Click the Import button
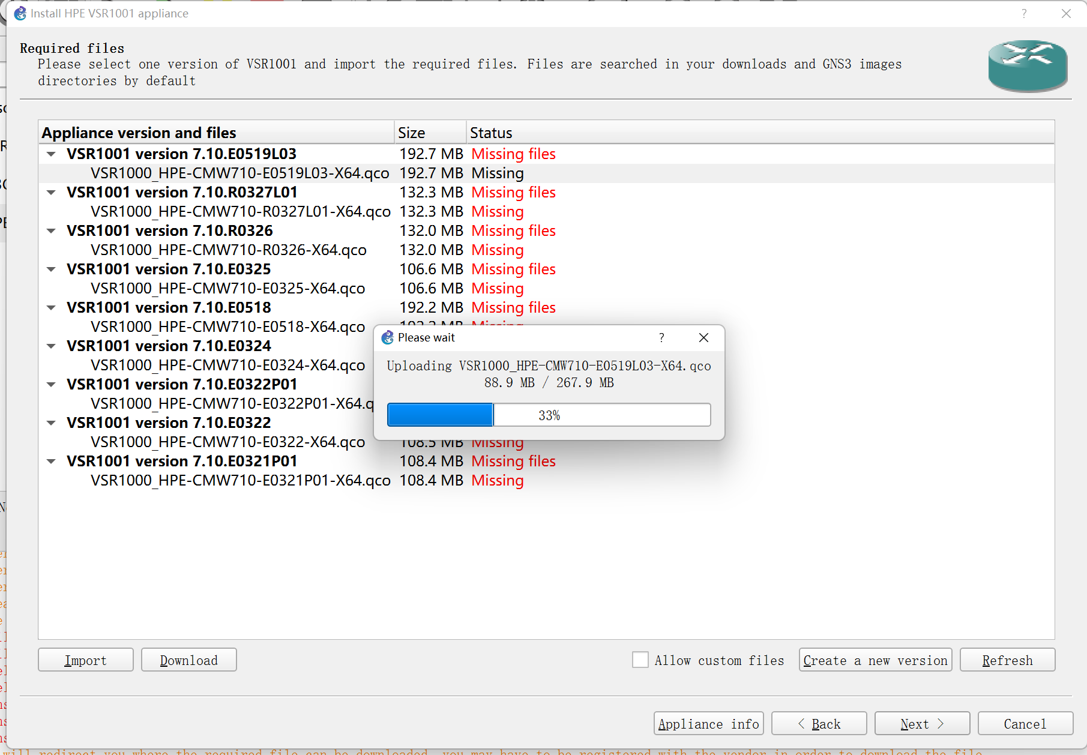 (x=86, y=660)
